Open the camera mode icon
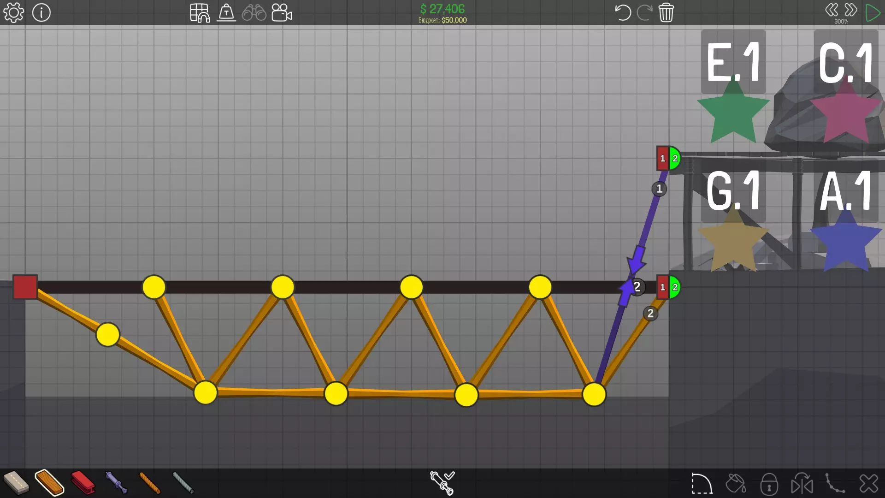885x498 pixels. click(282, 12)
